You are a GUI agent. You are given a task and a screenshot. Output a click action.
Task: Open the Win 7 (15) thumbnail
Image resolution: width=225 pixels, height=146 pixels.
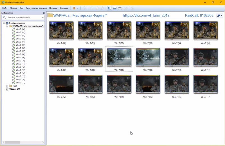(148, 85)
